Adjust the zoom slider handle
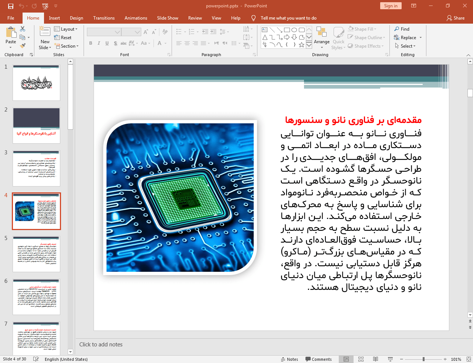 [423, 359]
